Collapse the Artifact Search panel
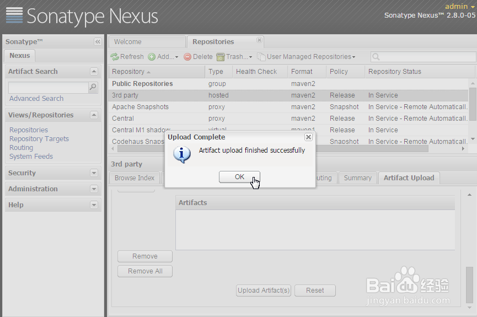The width and height of the screenshot is (477, 317). point(94,72)
